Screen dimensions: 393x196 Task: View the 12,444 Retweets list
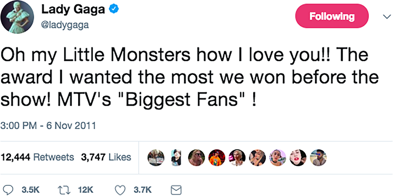coord(38,157)
